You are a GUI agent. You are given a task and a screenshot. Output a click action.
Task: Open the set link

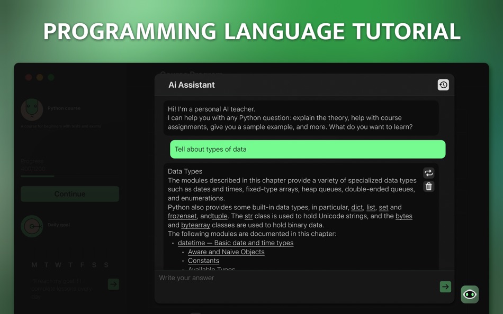(x=383, y=207)
